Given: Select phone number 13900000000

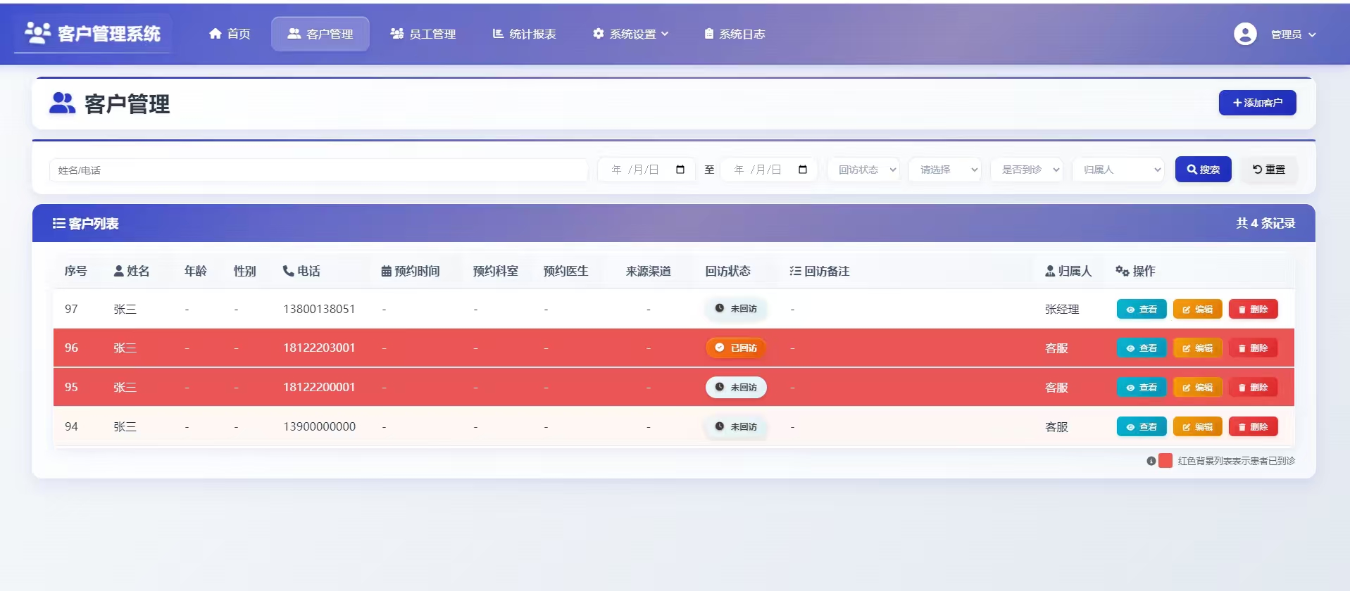Looking at the screenshot, I should (x=319, y=426).
